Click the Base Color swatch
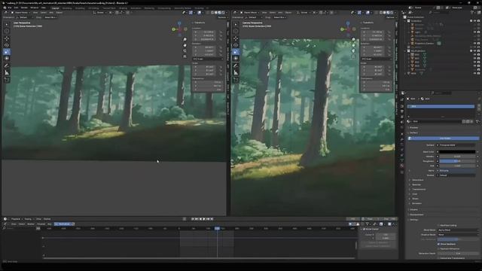Screen dimensions: 482x271 point(457,152)
